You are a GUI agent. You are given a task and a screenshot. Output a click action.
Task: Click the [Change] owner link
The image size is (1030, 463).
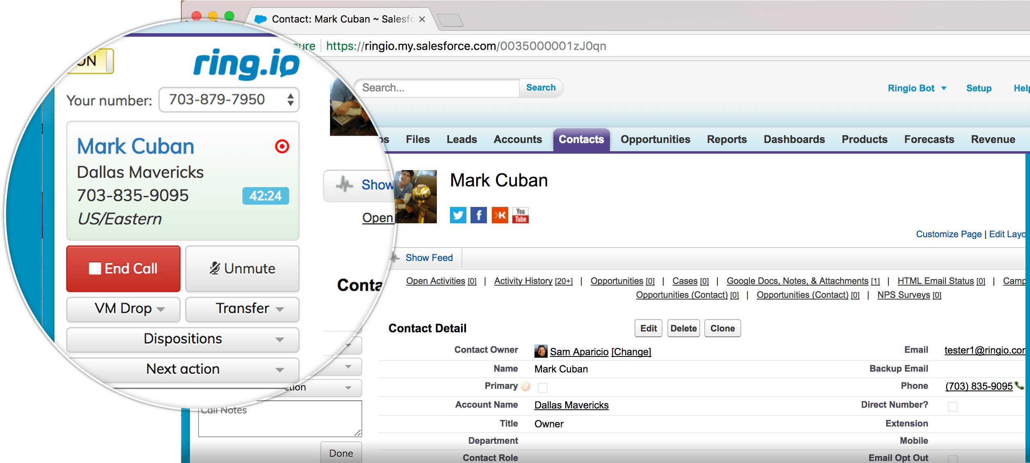click(x=631, y=352)
